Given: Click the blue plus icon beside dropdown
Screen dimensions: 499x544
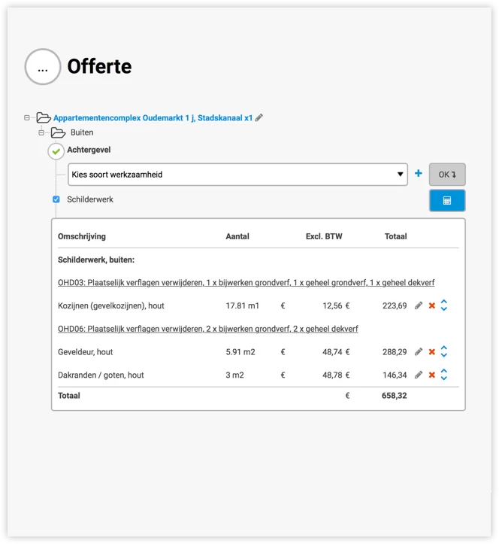Looking at the screenshot, I should click(x=419, y=174).
